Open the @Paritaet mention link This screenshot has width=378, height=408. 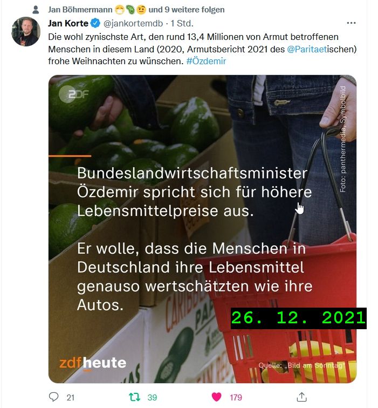(307, 49)
